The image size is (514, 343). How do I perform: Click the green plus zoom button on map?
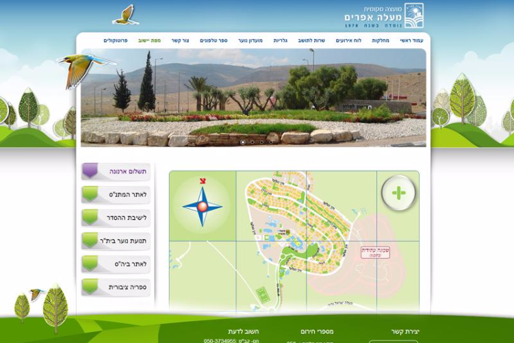tap(398, 193)
